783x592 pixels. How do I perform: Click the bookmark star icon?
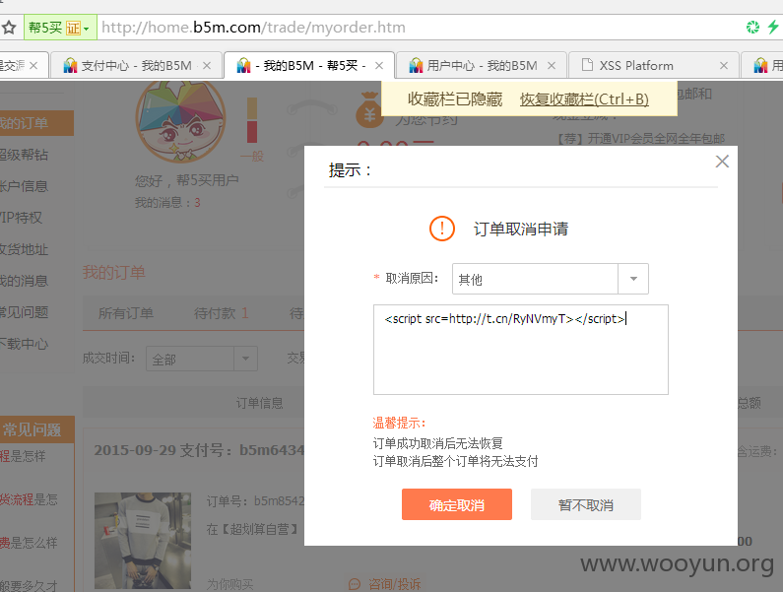[x=9, y=28]
